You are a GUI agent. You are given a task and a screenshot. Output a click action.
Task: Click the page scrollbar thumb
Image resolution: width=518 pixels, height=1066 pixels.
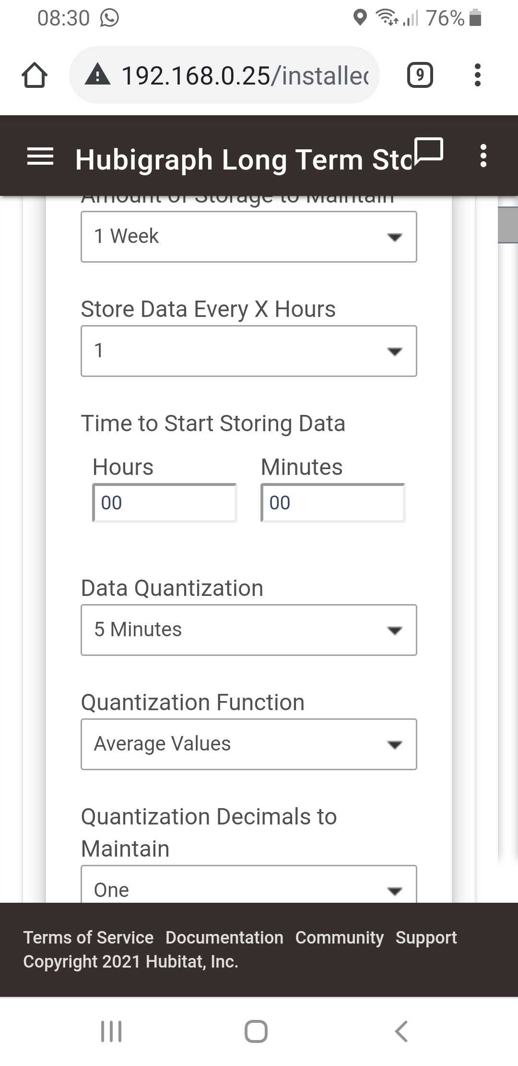pyautogui.click(x=508, y=225)
